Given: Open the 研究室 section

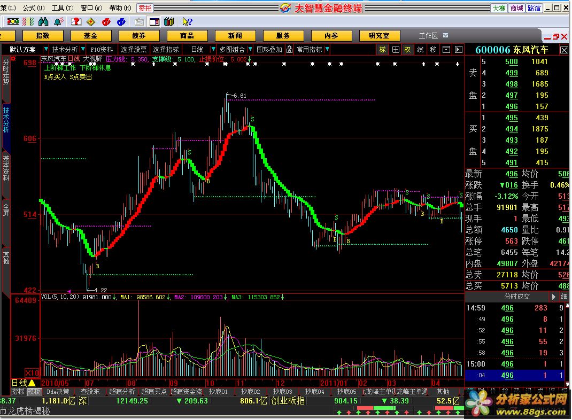Looking at the screenshot, I should coord(380,35).
